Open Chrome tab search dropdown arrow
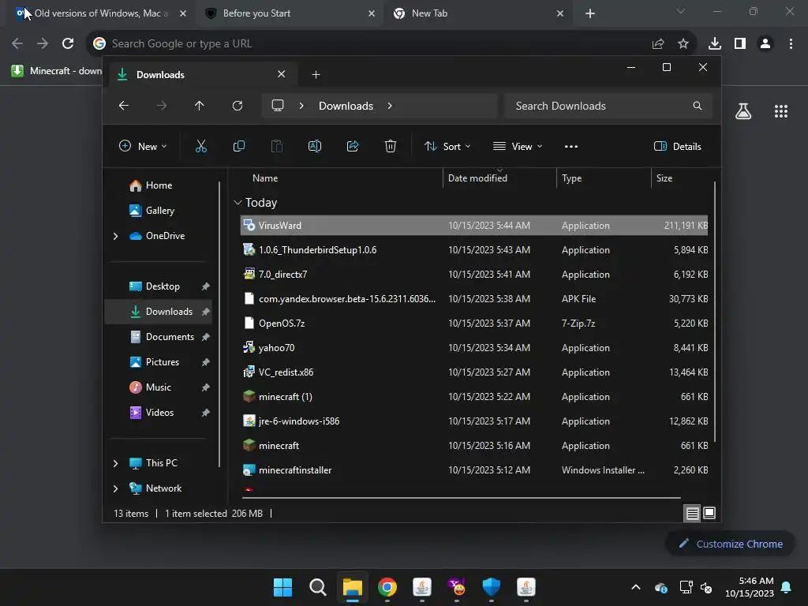The image size is (808, 606). coord(681,11)
